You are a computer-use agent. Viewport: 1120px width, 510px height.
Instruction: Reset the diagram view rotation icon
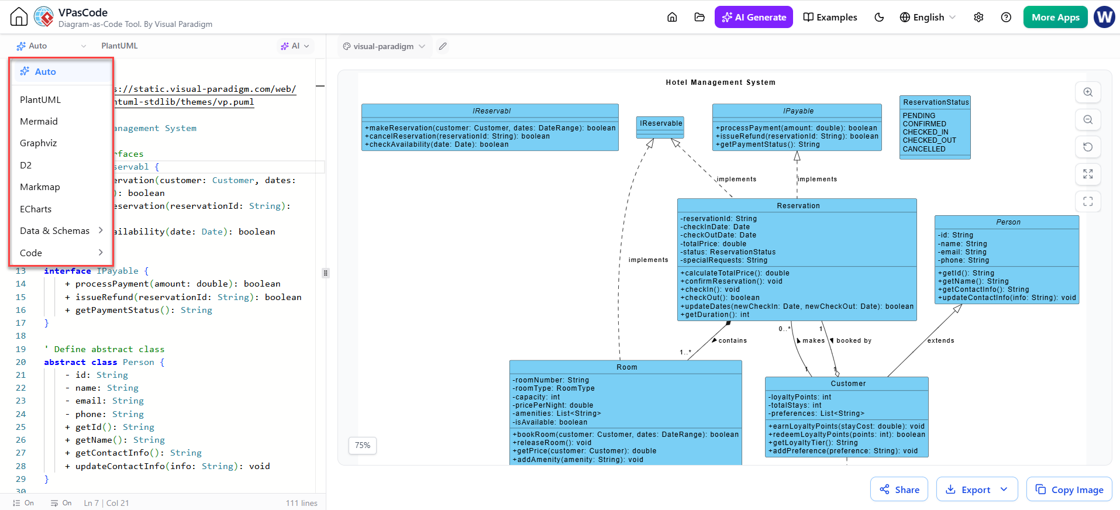click(x=1088, y=147)
